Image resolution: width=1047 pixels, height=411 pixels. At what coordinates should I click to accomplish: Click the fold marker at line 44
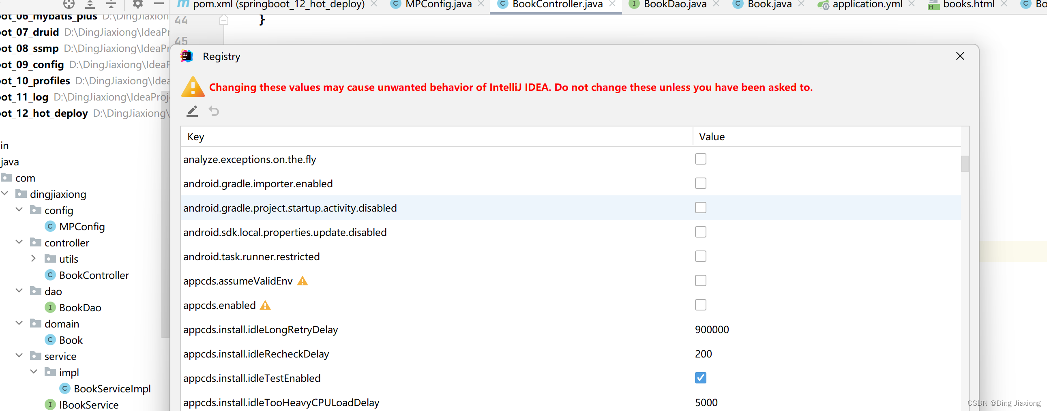click(223, 20)
